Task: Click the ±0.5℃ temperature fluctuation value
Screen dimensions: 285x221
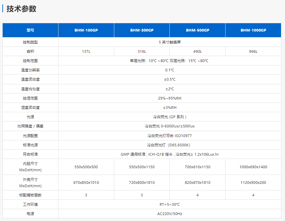Action: click(170, 79)
